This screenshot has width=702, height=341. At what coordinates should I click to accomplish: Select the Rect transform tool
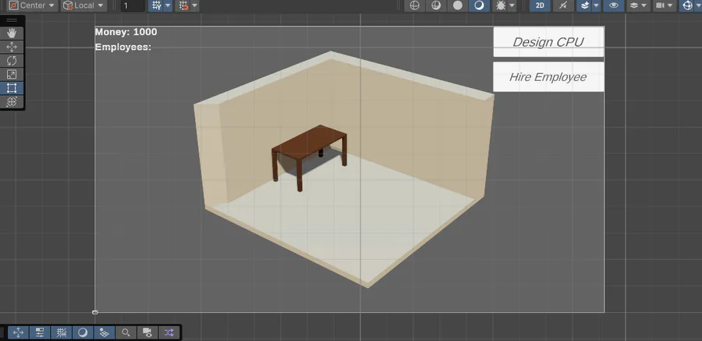[12, 88]
